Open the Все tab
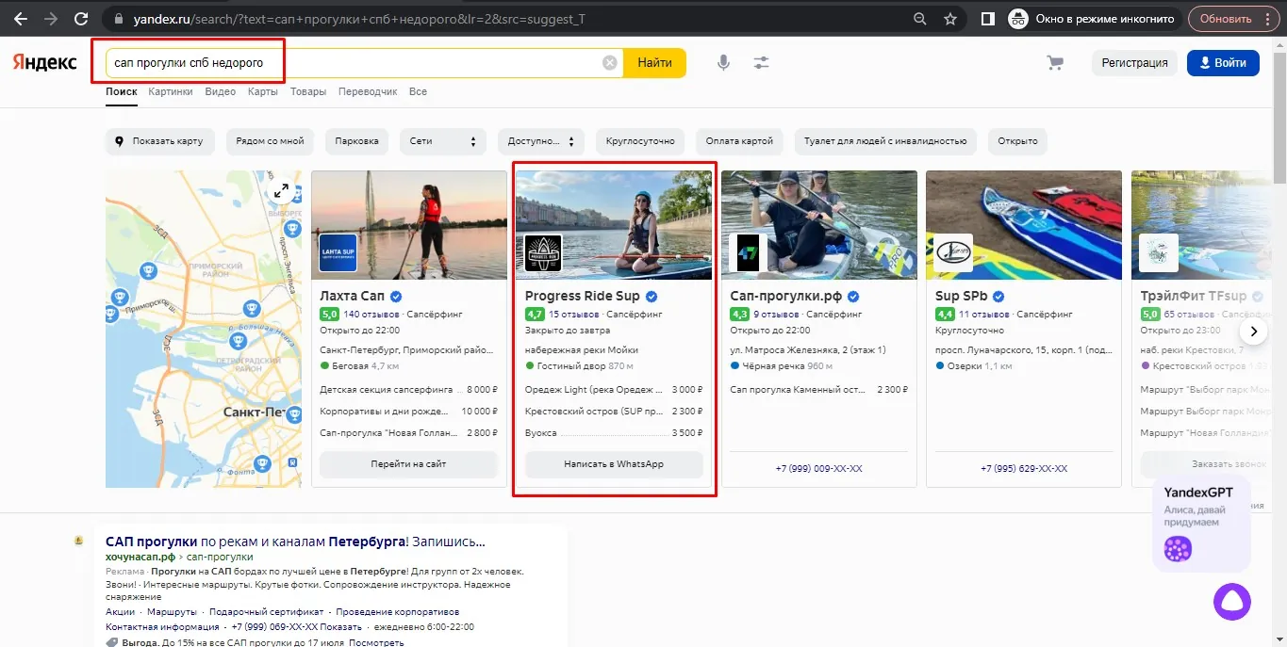This screenshot has width=1287, height=647. [418, 91]
